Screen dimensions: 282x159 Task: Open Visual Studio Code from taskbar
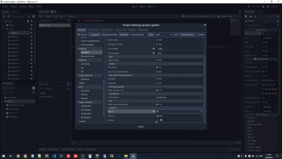coord(54,156)
